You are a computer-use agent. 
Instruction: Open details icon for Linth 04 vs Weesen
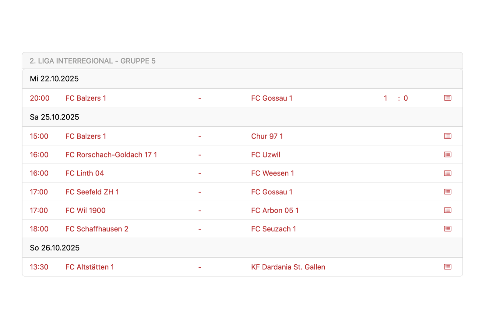tap(447, 173)
